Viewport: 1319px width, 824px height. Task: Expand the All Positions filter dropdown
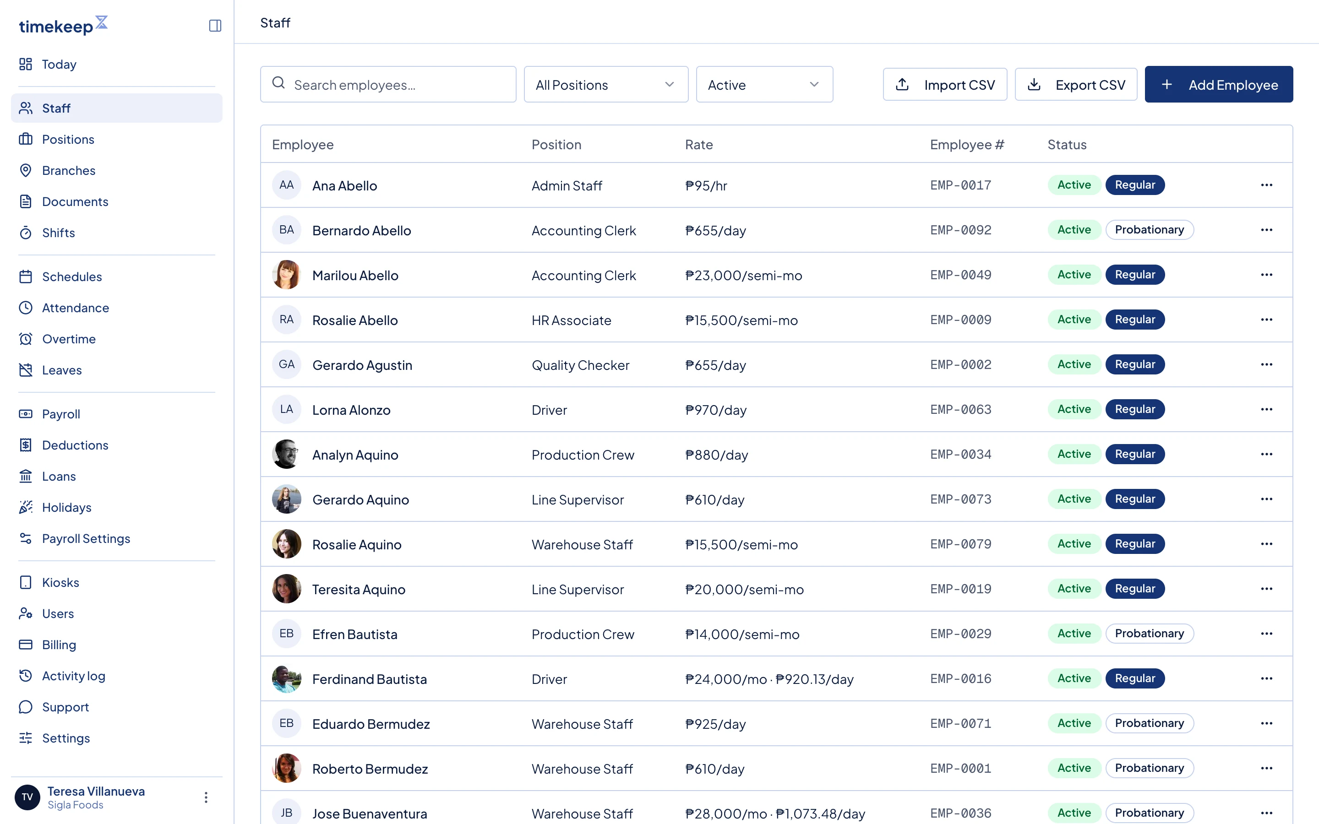coord(605,85)
